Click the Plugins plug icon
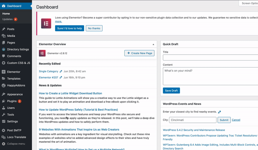Screen dimensions: 258x150 (x=4, y=101)
